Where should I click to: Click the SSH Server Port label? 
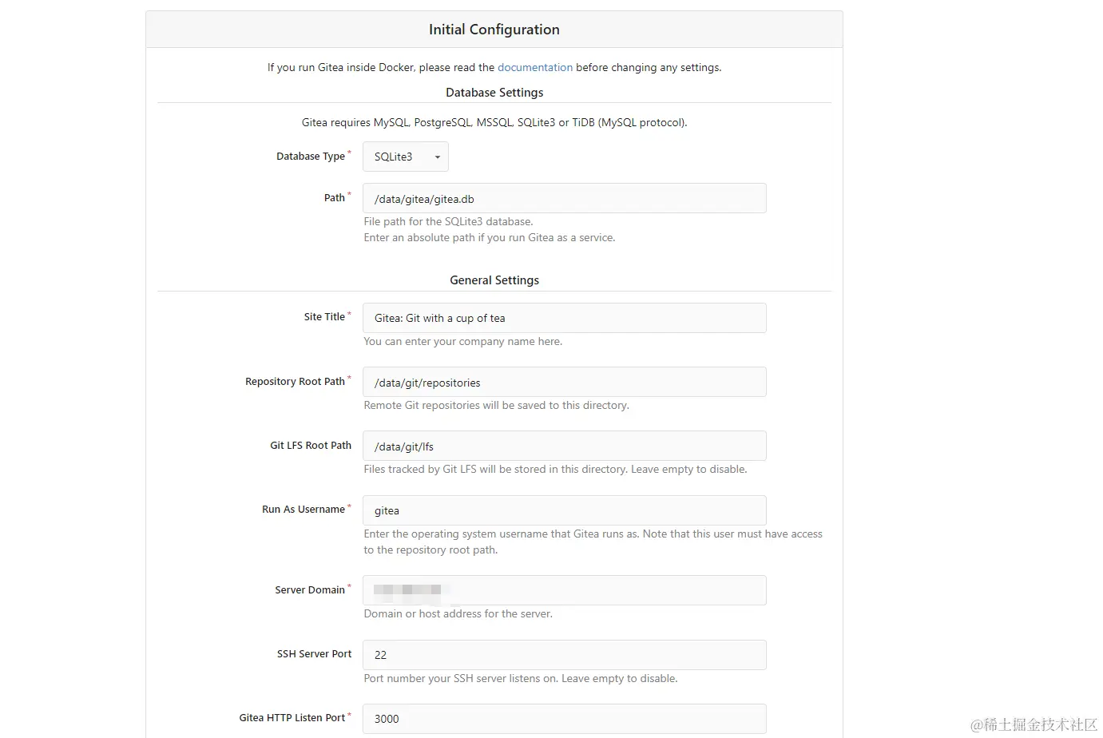click(314, 654)
